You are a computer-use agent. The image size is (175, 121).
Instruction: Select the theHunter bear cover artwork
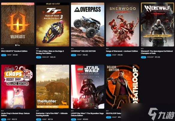point(52,87)
